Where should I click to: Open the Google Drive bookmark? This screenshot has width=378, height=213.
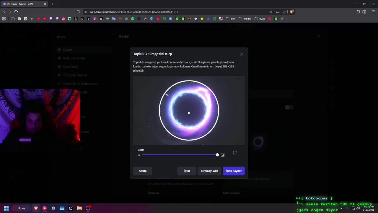tap(126, 19)
